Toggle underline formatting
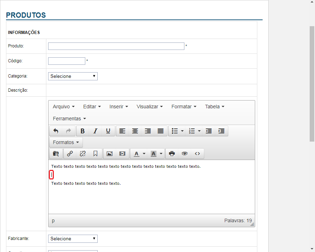Image resolution: width=315 pixels, height=252 pixels. tap(108, 131)
